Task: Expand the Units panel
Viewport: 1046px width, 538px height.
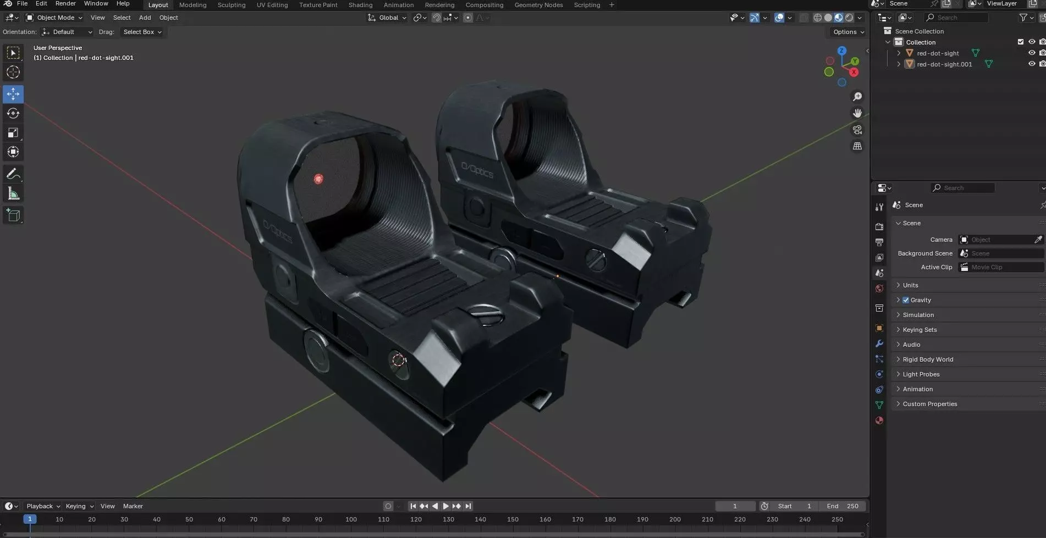Action: (x=910, y=285)
